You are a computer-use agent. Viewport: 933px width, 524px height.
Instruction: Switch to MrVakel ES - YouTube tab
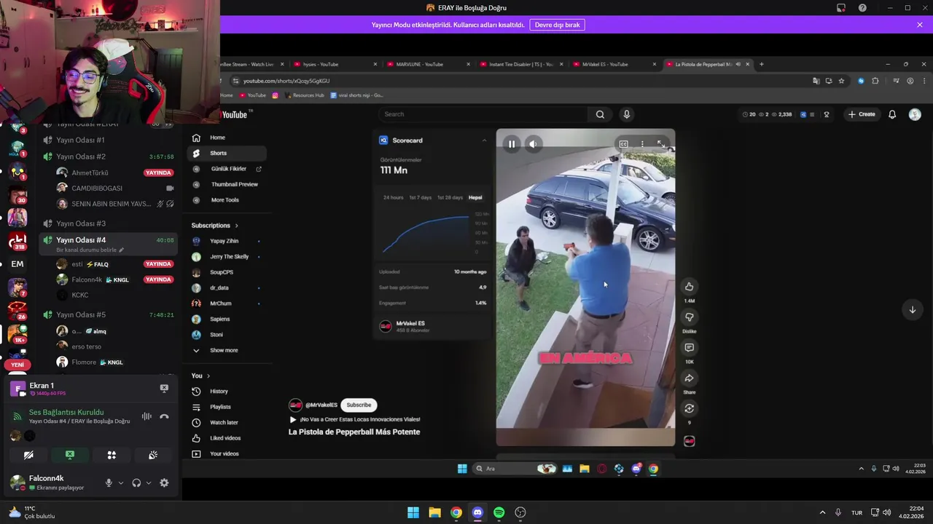click(x=614, y=64)
